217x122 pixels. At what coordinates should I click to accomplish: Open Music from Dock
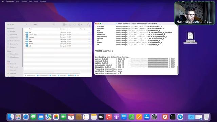(x=109, y=117)
